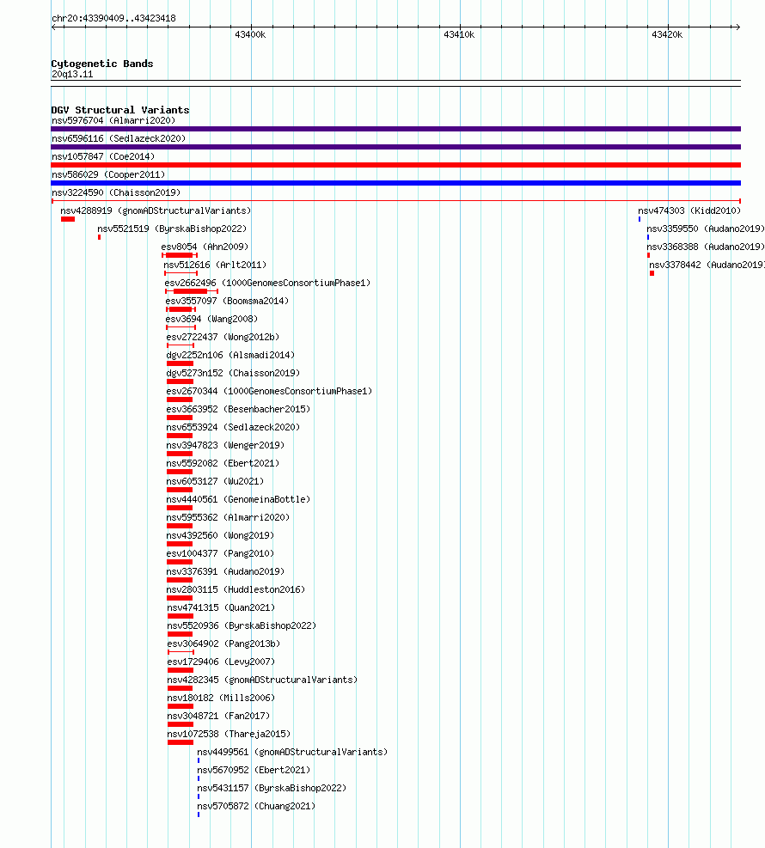Open esv2722437 (Wong2012b) label
The image size is (765, 848).
pos(223,337)
